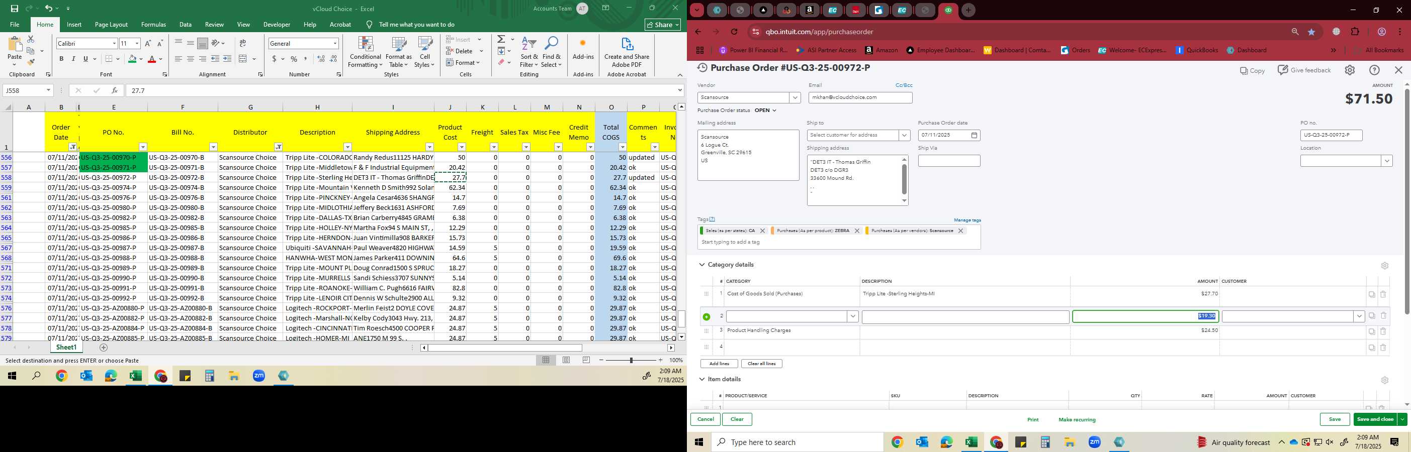Apply the green Fill Color swatch
Image resolution: width=1411 pixels, height=452 pixels.
coord(132,59)
